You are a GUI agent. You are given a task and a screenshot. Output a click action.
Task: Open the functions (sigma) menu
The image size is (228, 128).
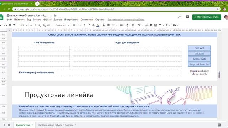pos(167,25)
